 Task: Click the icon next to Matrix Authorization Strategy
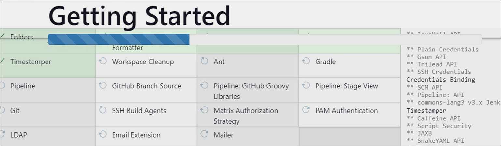point(204,110)
